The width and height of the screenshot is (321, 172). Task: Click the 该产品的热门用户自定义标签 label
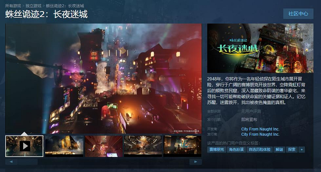tap(233, 143)
